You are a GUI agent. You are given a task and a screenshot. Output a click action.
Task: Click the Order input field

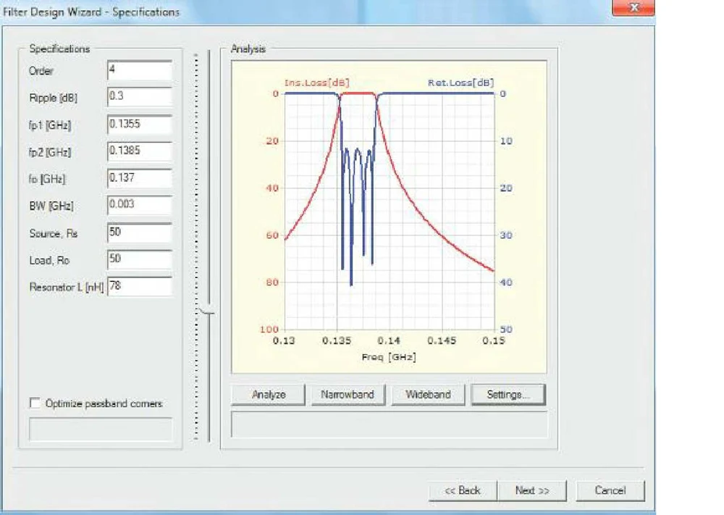tap(140, 71)
